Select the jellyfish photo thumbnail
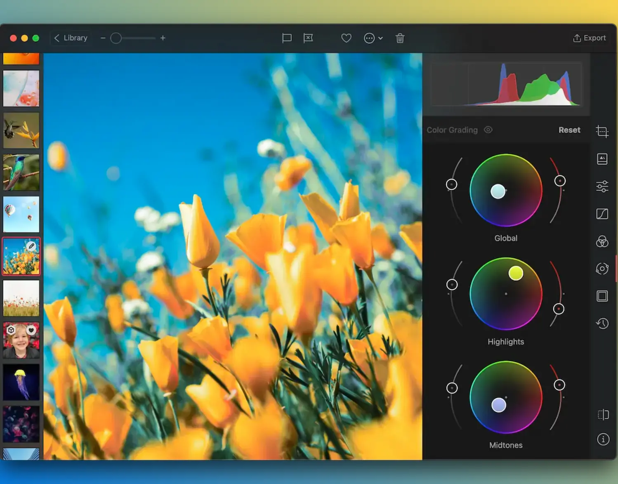618x484 pixels. 21,382
